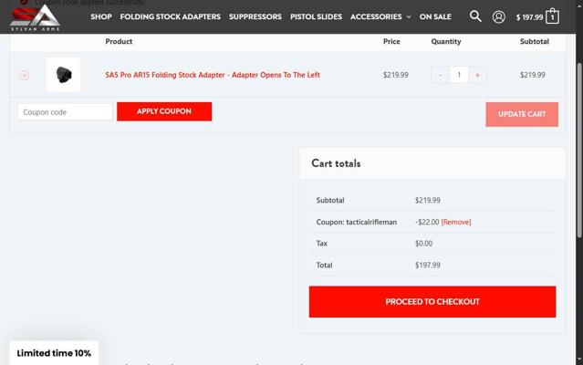The image size is (583, 365).
Task: Expand the Accessories dropdown chevron
Action: (409, 17)
